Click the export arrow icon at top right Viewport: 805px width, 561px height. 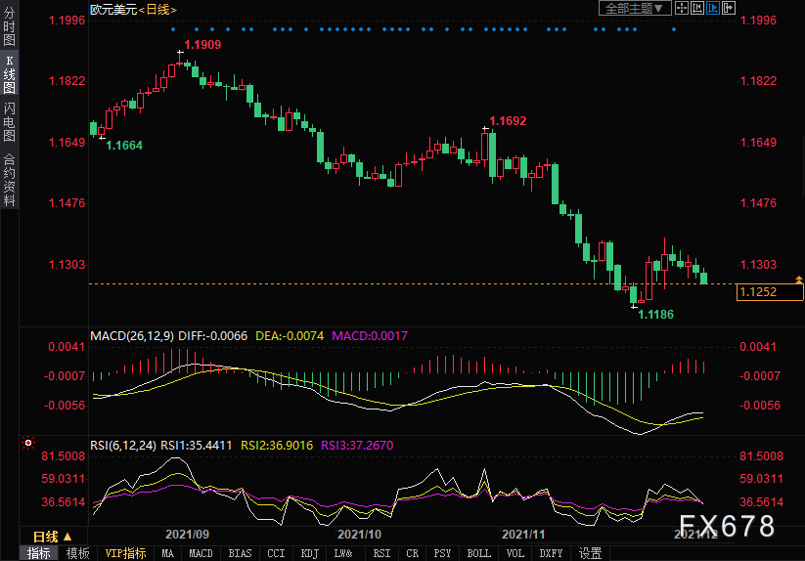(729, 8)
